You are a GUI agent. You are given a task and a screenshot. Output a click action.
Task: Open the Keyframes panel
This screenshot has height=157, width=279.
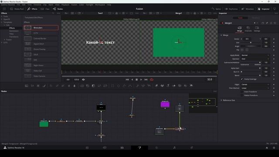click(x=231, y=9)
